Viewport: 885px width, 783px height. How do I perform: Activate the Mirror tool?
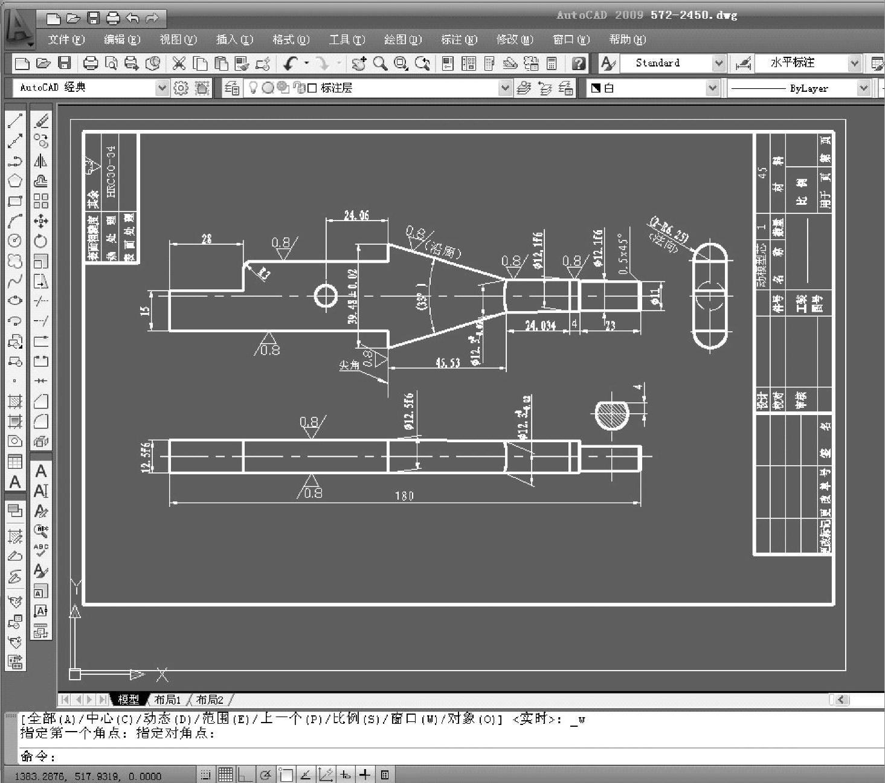pos(41,161)
